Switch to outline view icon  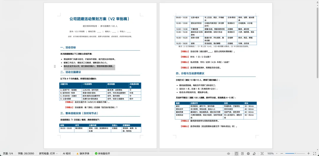[x=242, y=154]
